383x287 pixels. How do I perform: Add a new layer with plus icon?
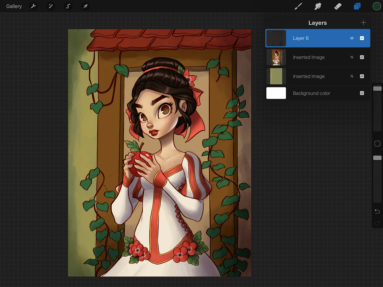pos(363,23)
